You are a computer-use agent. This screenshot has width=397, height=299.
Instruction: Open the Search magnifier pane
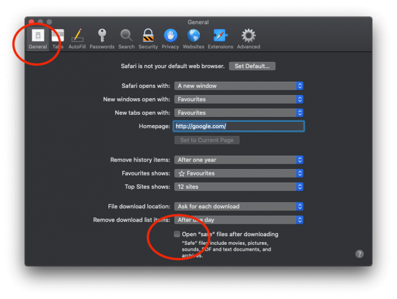click(x=126, y=39)
